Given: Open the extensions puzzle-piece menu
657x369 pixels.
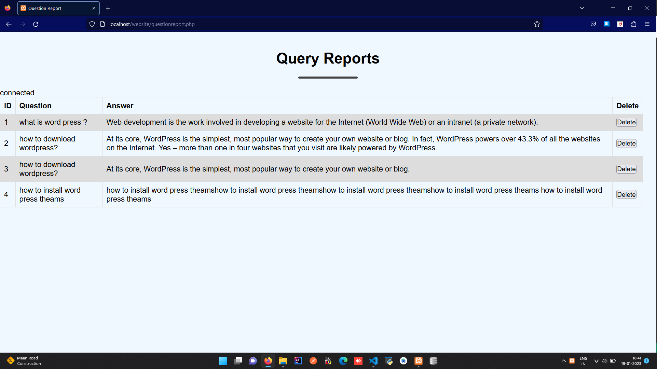Looking at the screenshot, I should pyautogui.click(x=634, y=24).
